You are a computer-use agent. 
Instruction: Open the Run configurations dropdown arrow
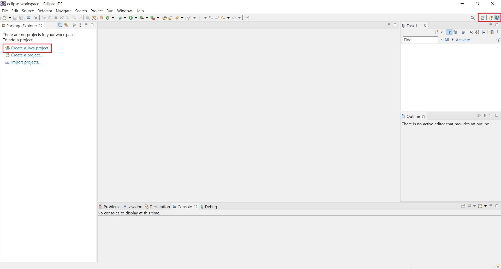click(x=136, y=18)
